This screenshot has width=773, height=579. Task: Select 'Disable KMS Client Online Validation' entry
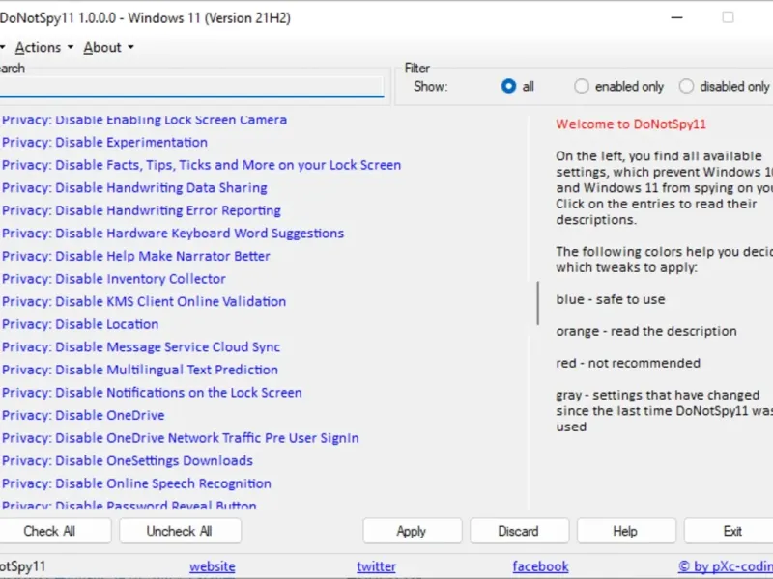[143, 301]
